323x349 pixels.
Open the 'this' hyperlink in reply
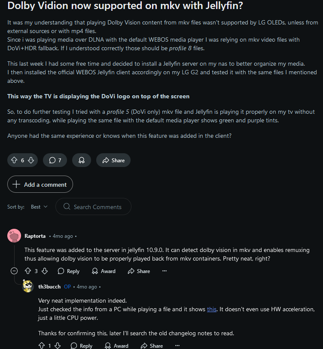click(x=212, y=310)
